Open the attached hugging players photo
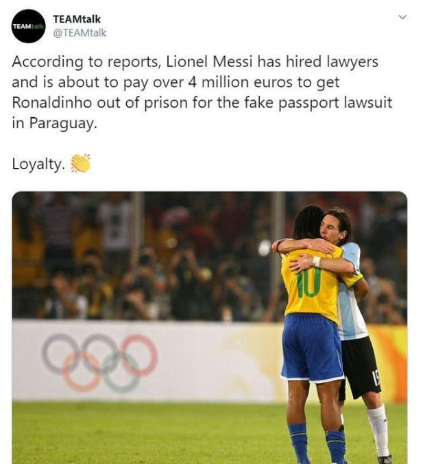The image size is (425, 464). click(x=210, y=328)
